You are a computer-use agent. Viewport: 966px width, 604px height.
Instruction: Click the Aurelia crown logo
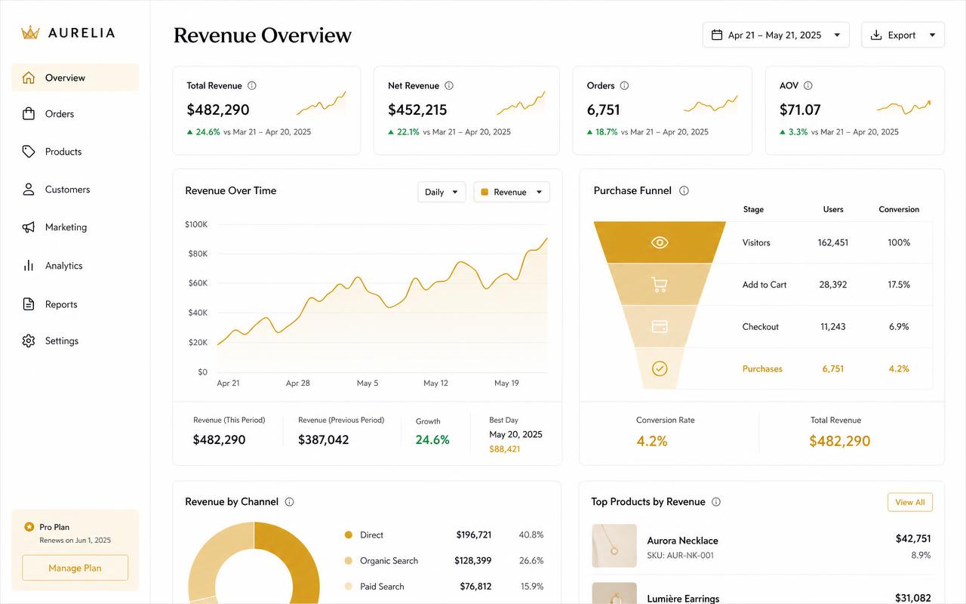pos(30,32)
